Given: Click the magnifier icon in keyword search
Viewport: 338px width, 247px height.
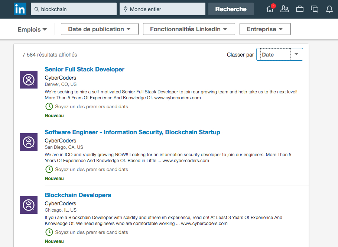Looking at the screenshot, I should tap(37, 9).
